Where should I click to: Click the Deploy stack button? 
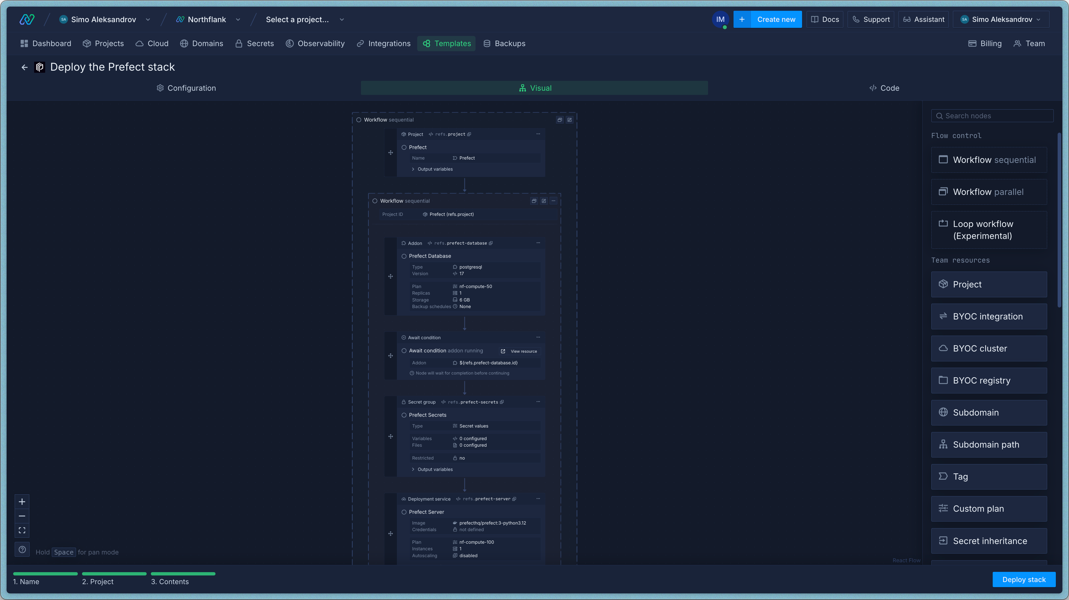[x=1023, y=580]
